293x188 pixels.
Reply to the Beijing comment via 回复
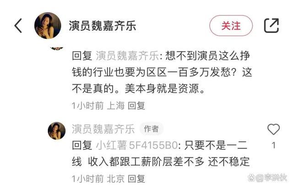click(x=136, y=179)
